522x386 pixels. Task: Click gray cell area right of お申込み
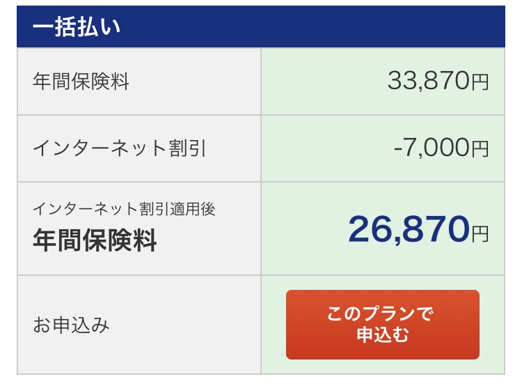point(185,325)
